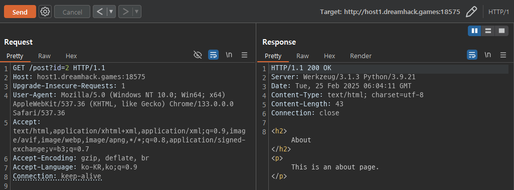
Task: Open request settings gear icon
Action: (x=45, y=12)
